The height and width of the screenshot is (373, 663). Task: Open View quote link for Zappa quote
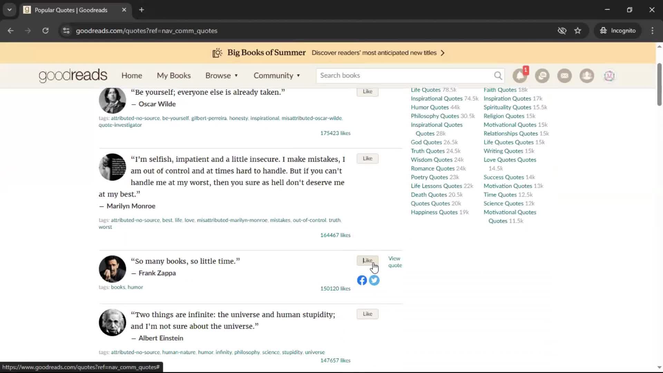(x=395, y=262)
